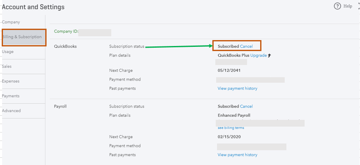Viewport: 360px width, 165px height.
Task: Open the Expenses settings tab
Action: coord(11,81)
